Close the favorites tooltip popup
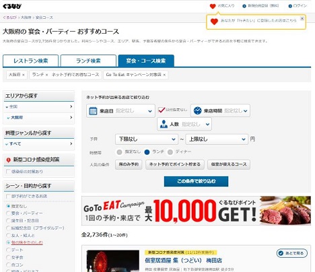The width and height of the screenshot is (315, 272). tap(302, 18)
